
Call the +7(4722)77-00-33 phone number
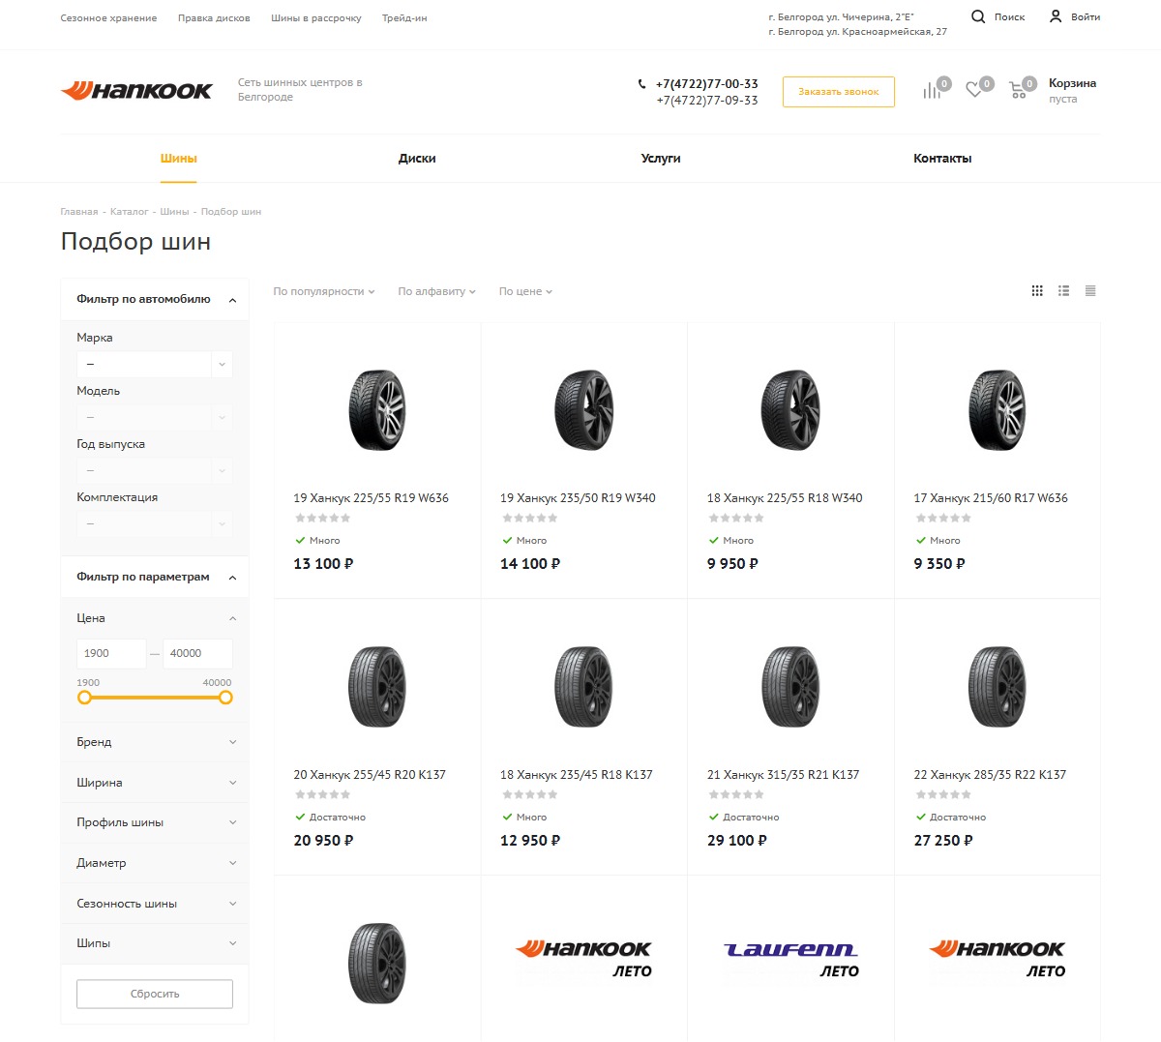coord(707,84)
